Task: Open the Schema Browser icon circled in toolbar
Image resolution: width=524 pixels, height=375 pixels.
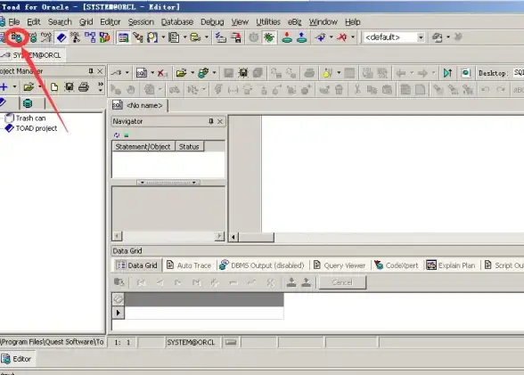Action: (16, 37)
